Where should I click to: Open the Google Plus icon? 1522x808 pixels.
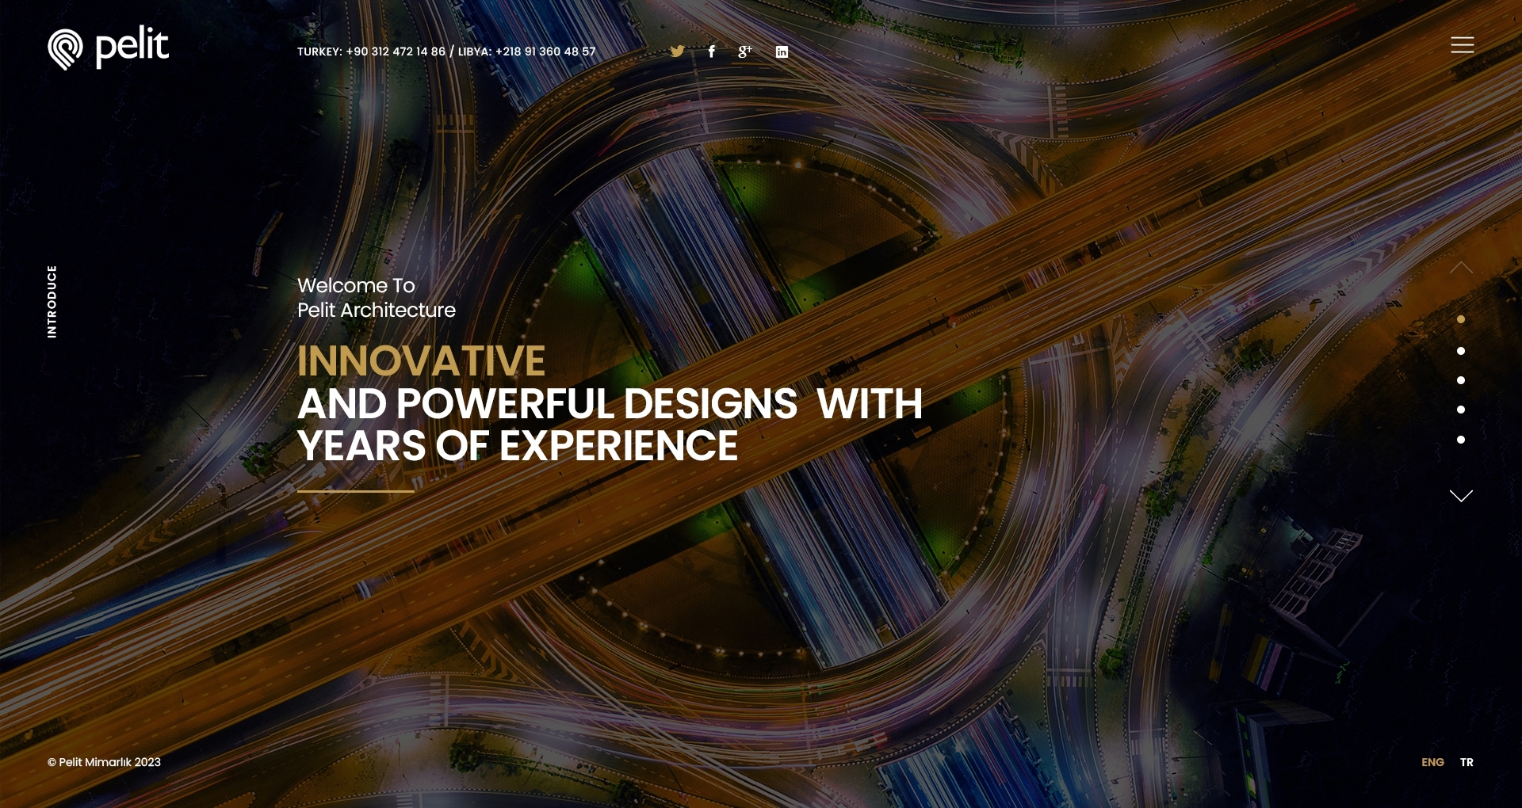745,51
